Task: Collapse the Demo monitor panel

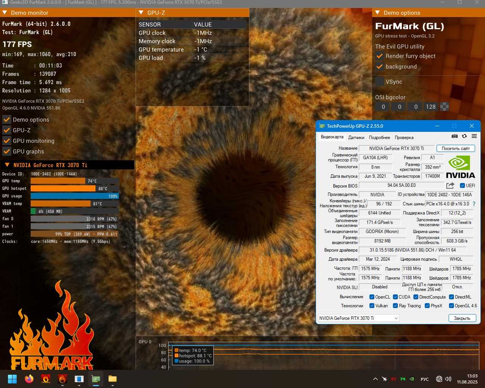Action: [x=5, y=13]
